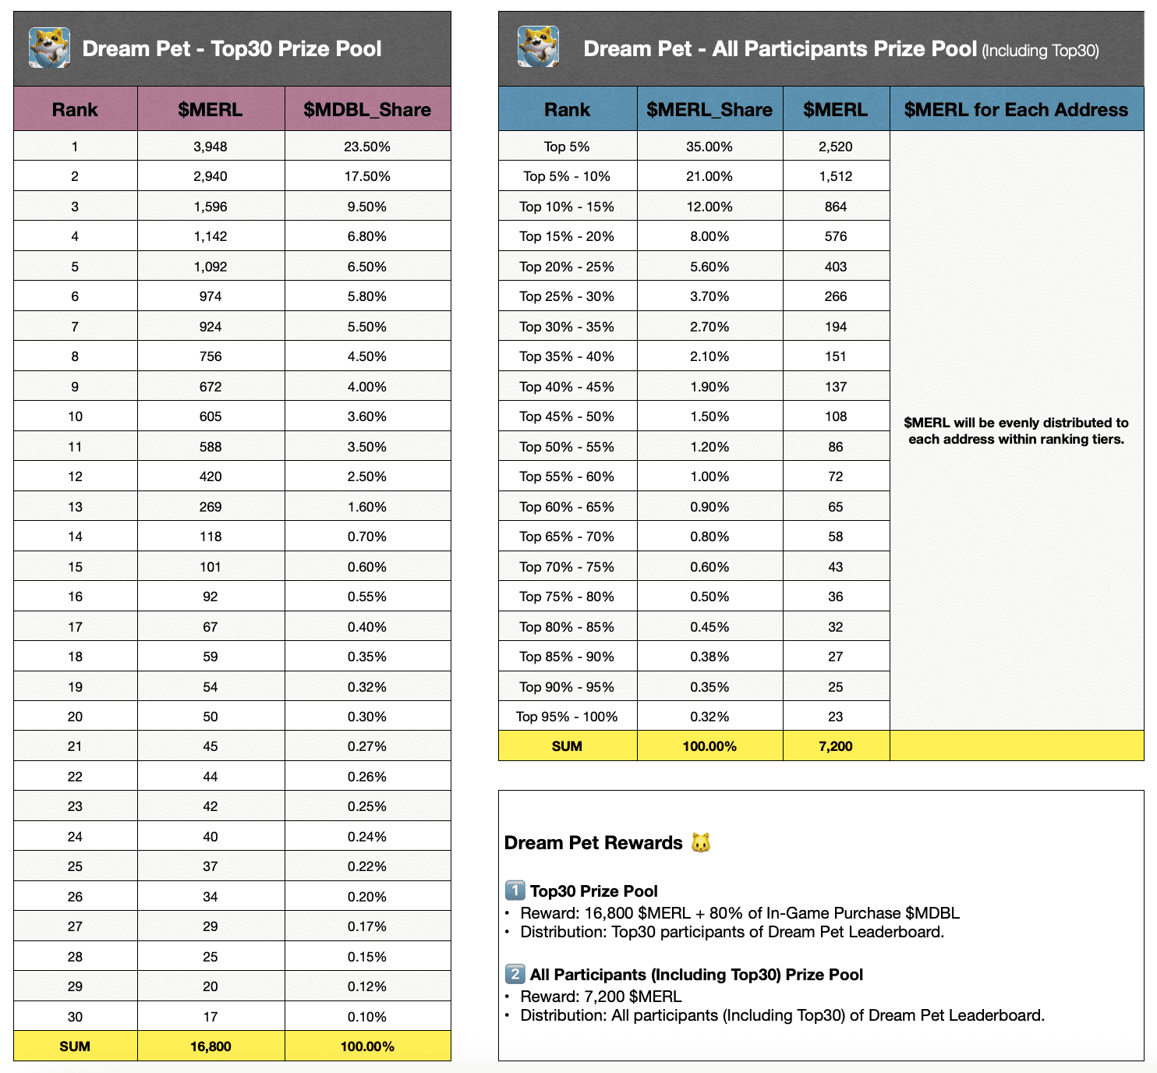This screenshot has width=1157, height=1073.
Task: Click the Rank header in the Top30 table
Action: [75, 109]
